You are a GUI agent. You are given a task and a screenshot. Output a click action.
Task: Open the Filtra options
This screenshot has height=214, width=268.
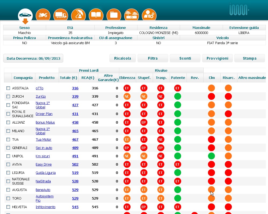(153, 58)
